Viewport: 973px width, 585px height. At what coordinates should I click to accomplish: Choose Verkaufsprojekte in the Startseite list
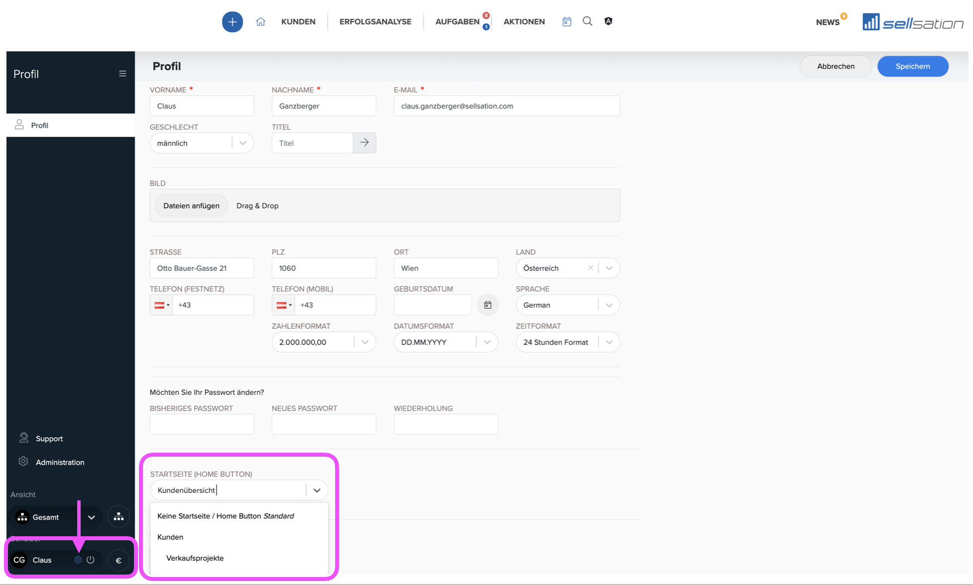pos(239,558)
